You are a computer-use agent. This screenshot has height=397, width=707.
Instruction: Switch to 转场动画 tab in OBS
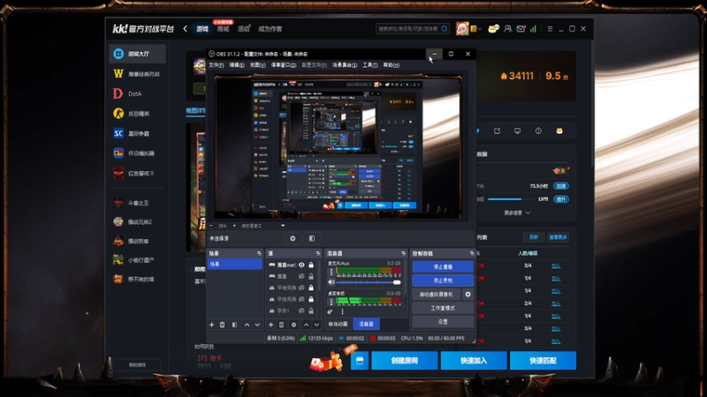click(338, 324)
